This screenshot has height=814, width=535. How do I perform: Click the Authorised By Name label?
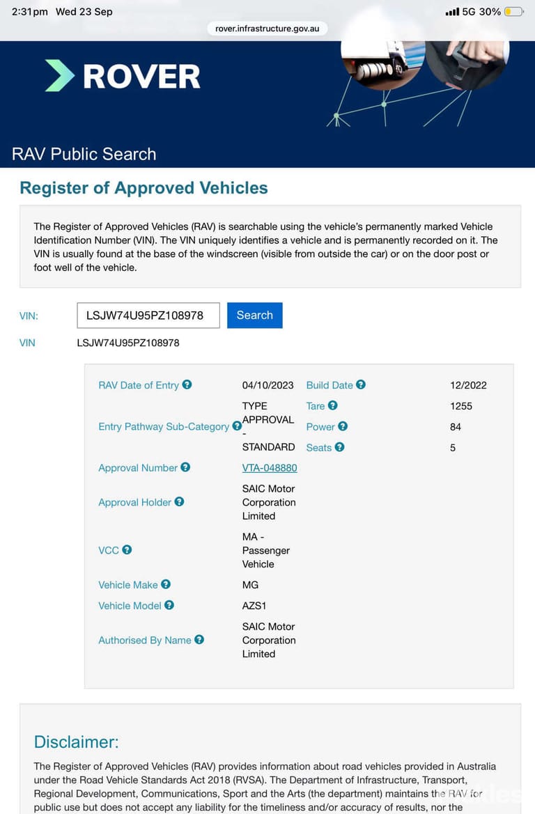coord(145,641)
